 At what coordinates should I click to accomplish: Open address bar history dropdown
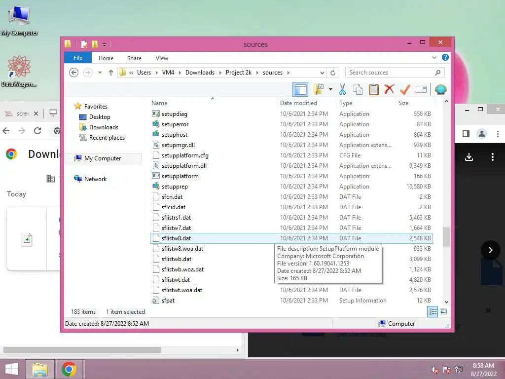[322, 73]
